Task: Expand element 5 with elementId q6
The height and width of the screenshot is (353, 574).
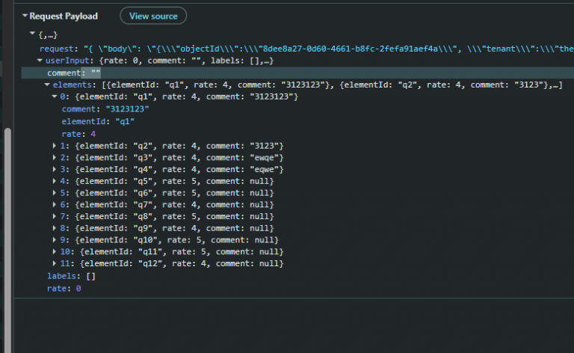Action: (x=54, y=193)
